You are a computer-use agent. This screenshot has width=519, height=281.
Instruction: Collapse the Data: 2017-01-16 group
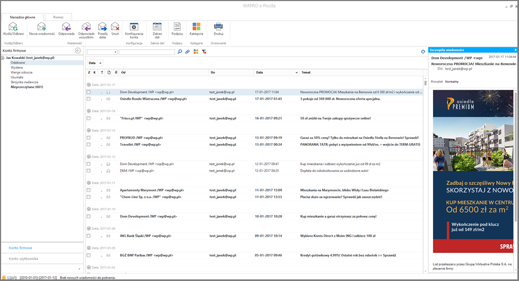(89, 111)
